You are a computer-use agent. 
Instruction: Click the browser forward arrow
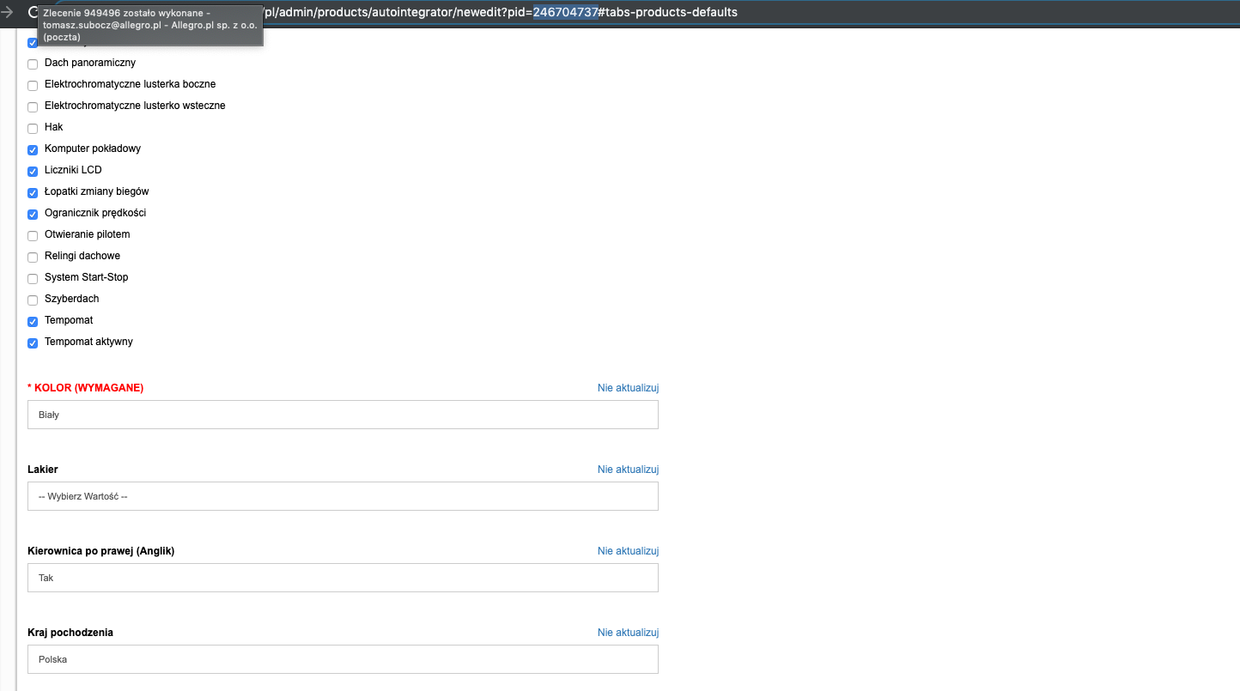pyautogui.click(x=8, y=13)
